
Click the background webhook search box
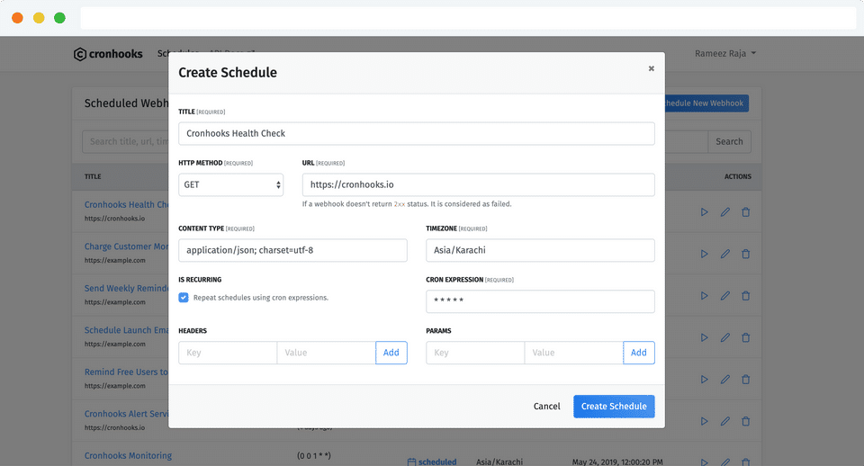126,141
